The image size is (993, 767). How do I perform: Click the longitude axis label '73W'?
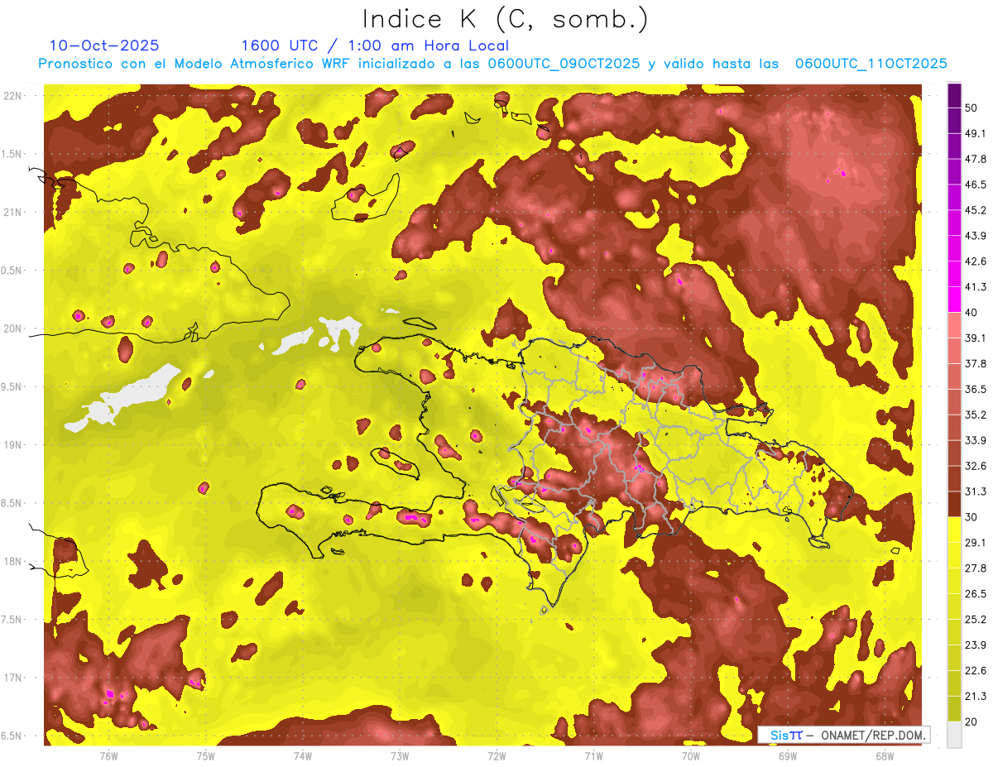point(400,755)
